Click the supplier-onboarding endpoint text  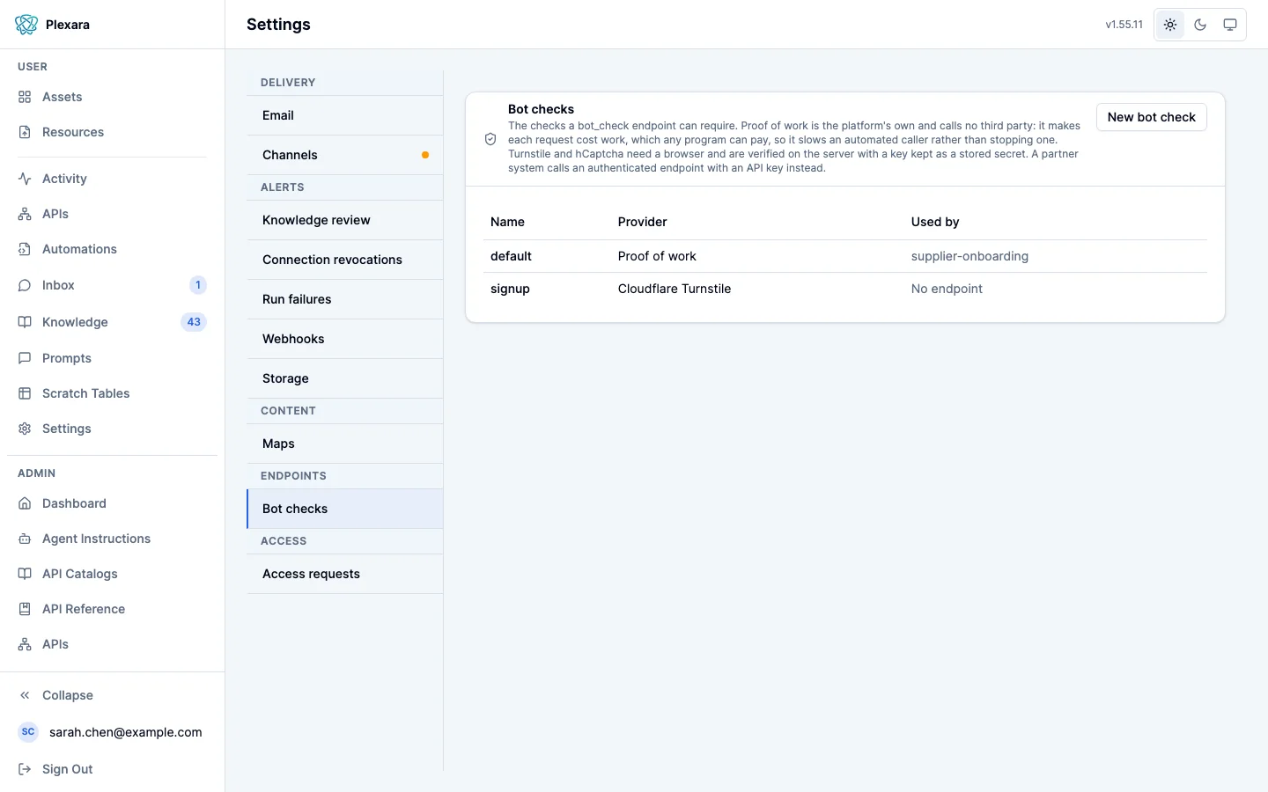point(969,256)
